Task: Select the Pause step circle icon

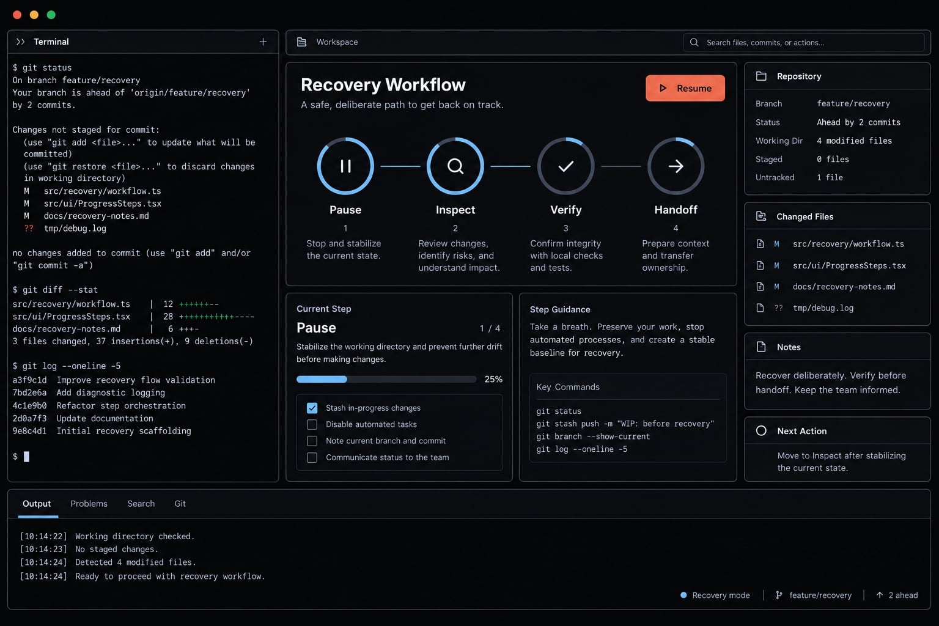Action: 345,166
